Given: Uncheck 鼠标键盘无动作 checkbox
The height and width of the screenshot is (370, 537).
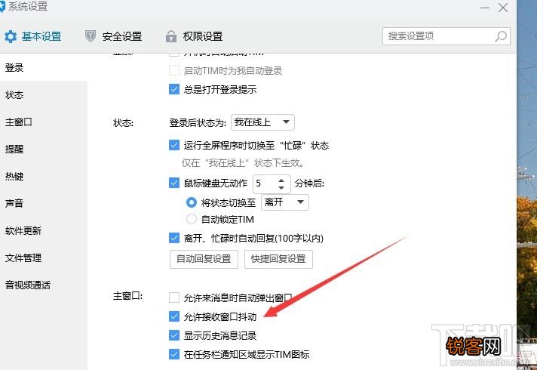Looking at the screenshot, I should click(x=174, y=183).
